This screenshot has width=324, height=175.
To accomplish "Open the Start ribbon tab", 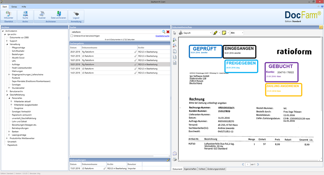I will [x=5, y=6].
